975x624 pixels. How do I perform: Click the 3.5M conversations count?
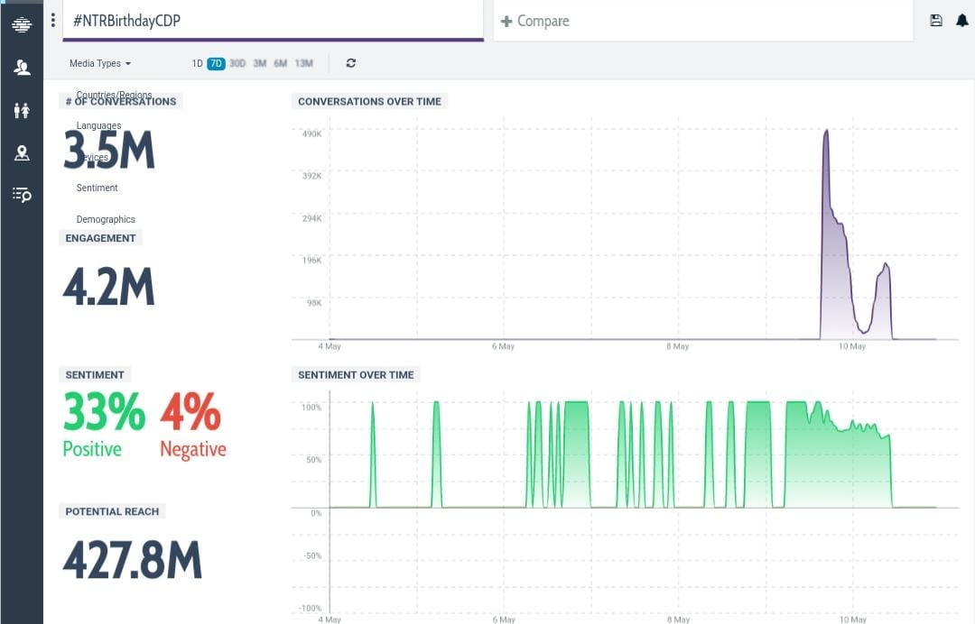point(109,151)
